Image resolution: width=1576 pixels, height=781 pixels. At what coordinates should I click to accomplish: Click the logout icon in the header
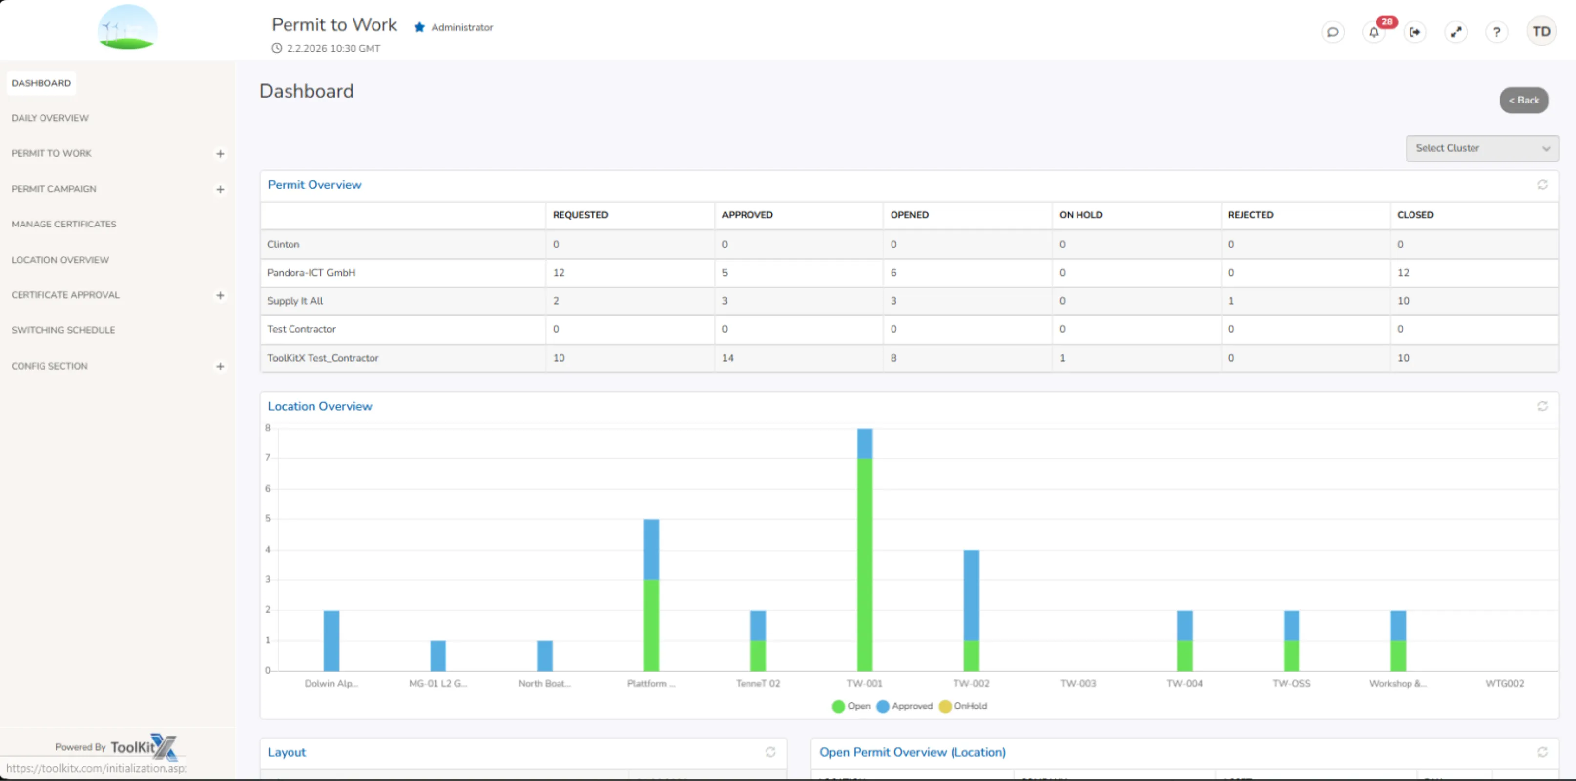[1414, 32]
